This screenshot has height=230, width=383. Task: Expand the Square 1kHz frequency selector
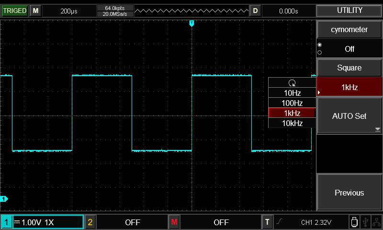pyautogui.click(x=349, y=87)
